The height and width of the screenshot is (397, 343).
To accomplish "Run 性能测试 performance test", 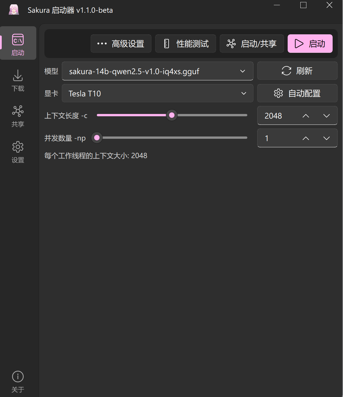I will [x=185, y=44].
